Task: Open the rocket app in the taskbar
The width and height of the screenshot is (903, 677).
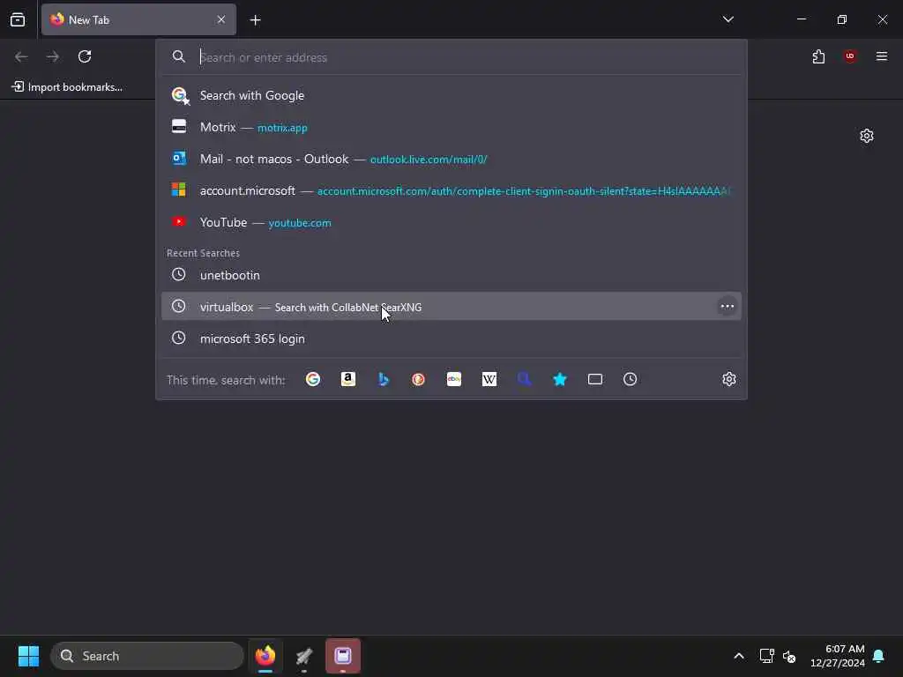Action: point(304,656)
